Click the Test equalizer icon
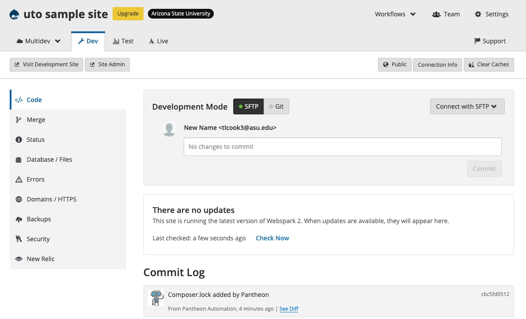 click(116, 41)
